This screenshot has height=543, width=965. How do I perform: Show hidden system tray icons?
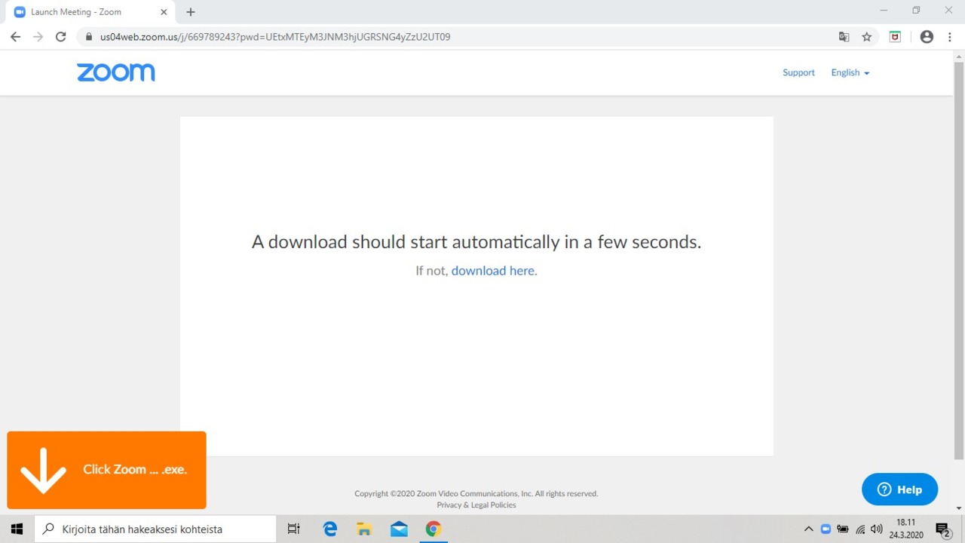[x=809, y=529]
